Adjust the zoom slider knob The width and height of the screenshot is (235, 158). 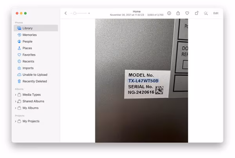(75, 13)
